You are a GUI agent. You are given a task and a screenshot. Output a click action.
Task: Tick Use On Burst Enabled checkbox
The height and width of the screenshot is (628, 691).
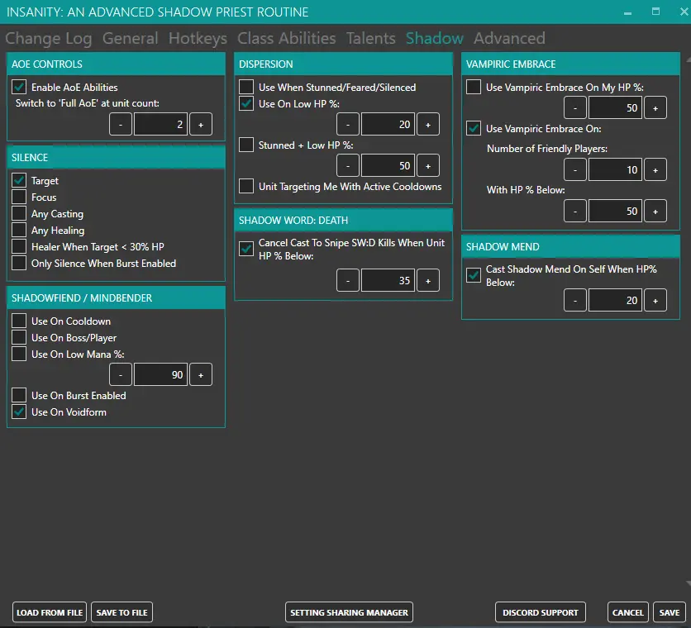[19, 395]
